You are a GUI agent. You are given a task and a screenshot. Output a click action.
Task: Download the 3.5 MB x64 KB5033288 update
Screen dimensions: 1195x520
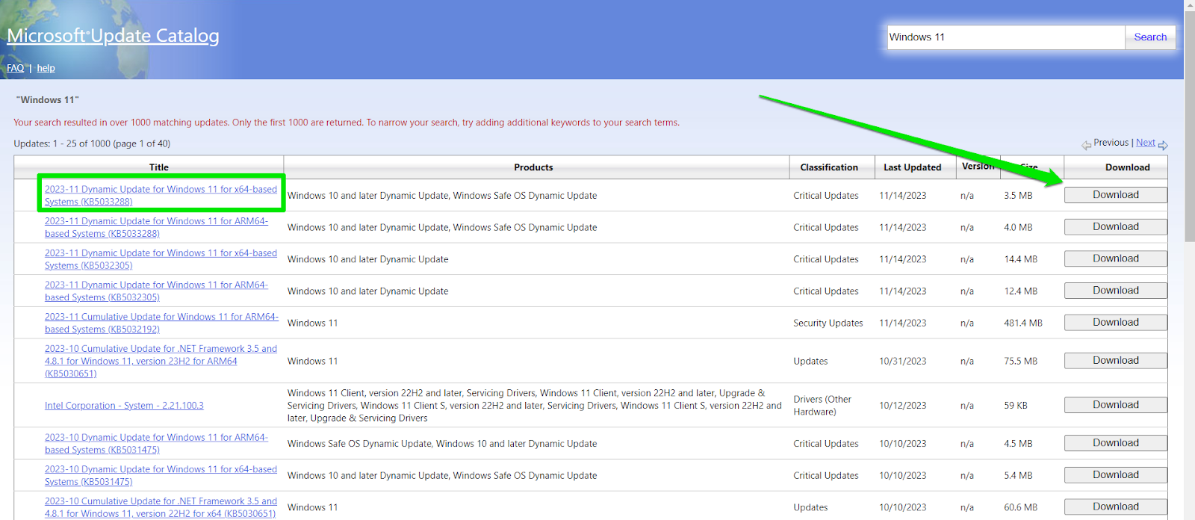tap(1116, 195)
